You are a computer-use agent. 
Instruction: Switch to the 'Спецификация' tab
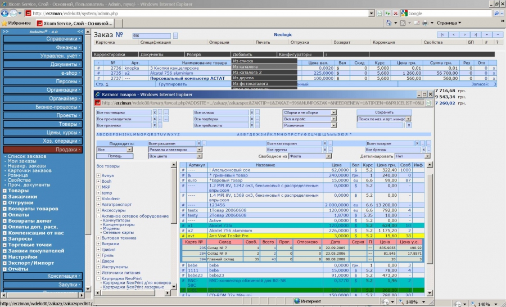click(x=155, y=42)
